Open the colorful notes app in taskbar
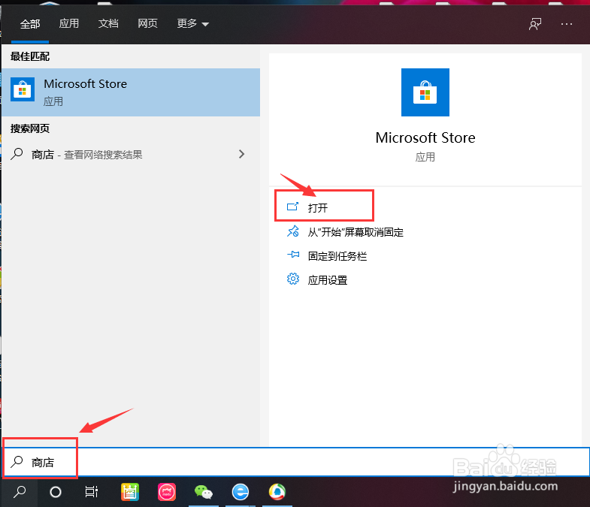 (130, 492)
